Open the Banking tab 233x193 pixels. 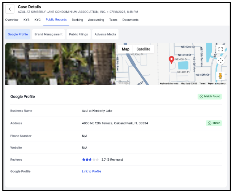77,20
